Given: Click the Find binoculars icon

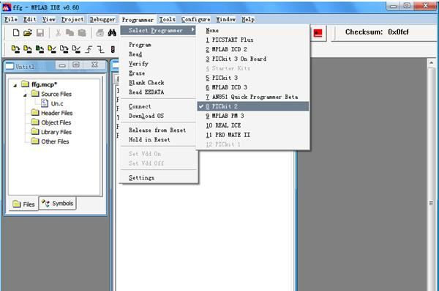Looking at the screenshot, I should pyautogui.click(x=112, y=33).
